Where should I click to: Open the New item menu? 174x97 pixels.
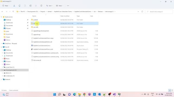[6, 6]
